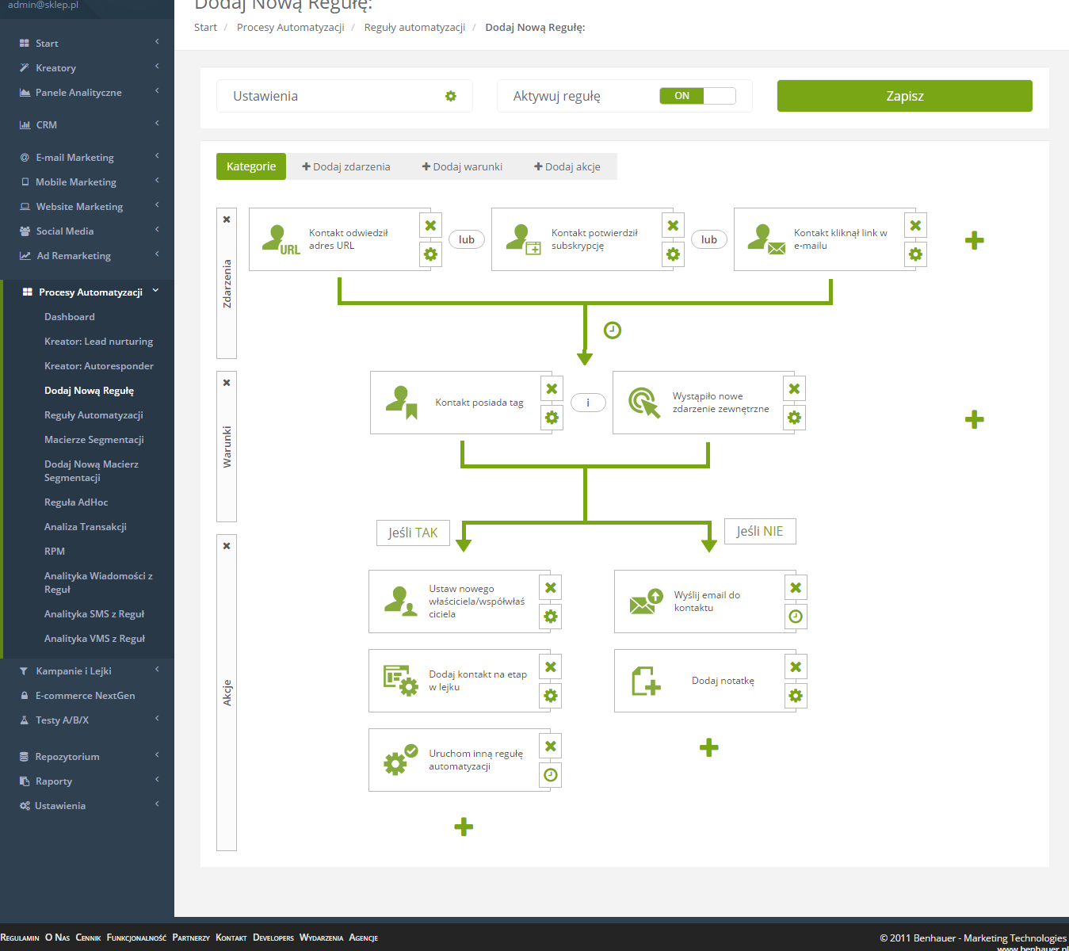Open 'Macierze Segmentacji' sidebar item
Viewport: 1069px width, 951px height.
pyautogui.click(x=94, y=439)
